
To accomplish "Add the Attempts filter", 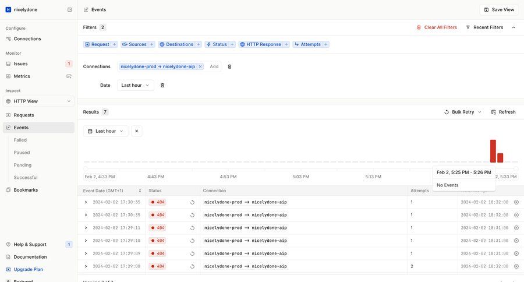I will 311,44.
